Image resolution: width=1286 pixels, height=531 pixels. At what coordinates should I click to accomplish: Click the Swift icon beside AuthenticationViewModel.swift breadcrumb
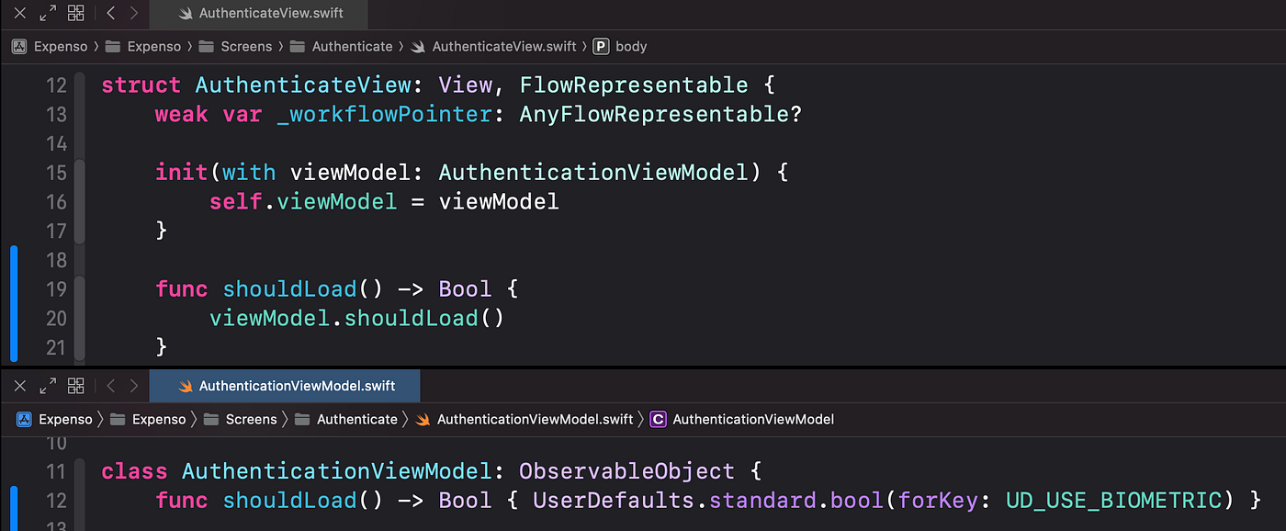(422, 419)
